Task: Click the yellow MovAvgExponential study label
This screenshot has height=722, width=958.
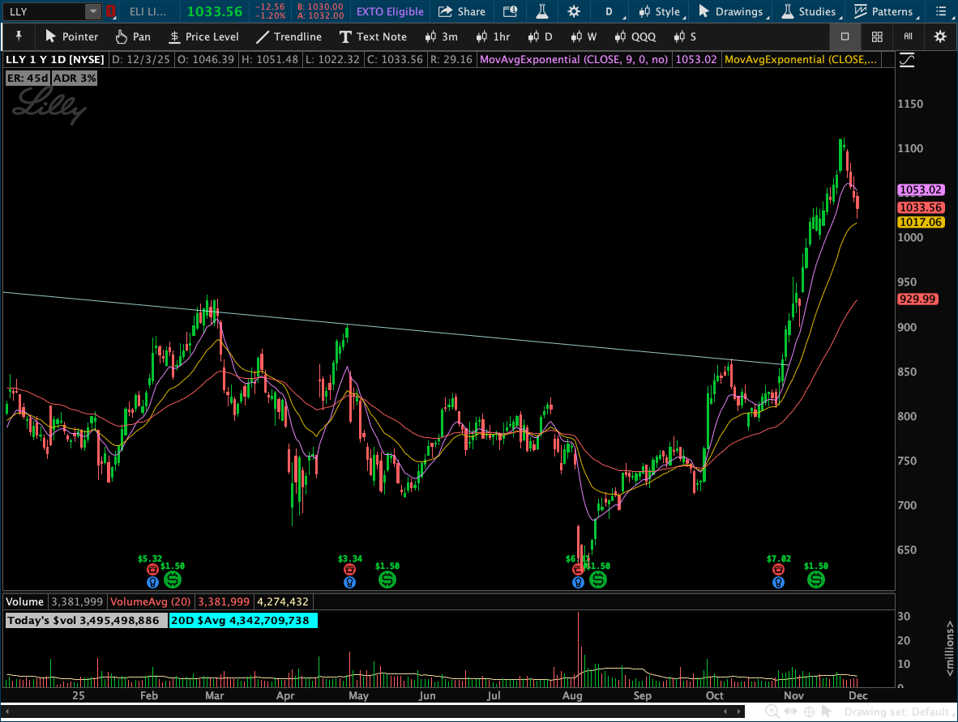Action: click(801, 60)
